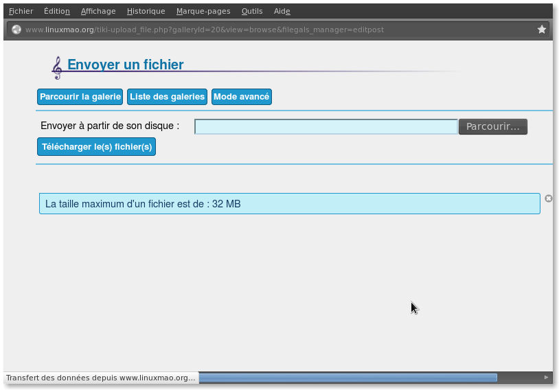Close the max file size notice
The height and width of the screenshot is (390, 559).
click(x=548, y=198)
